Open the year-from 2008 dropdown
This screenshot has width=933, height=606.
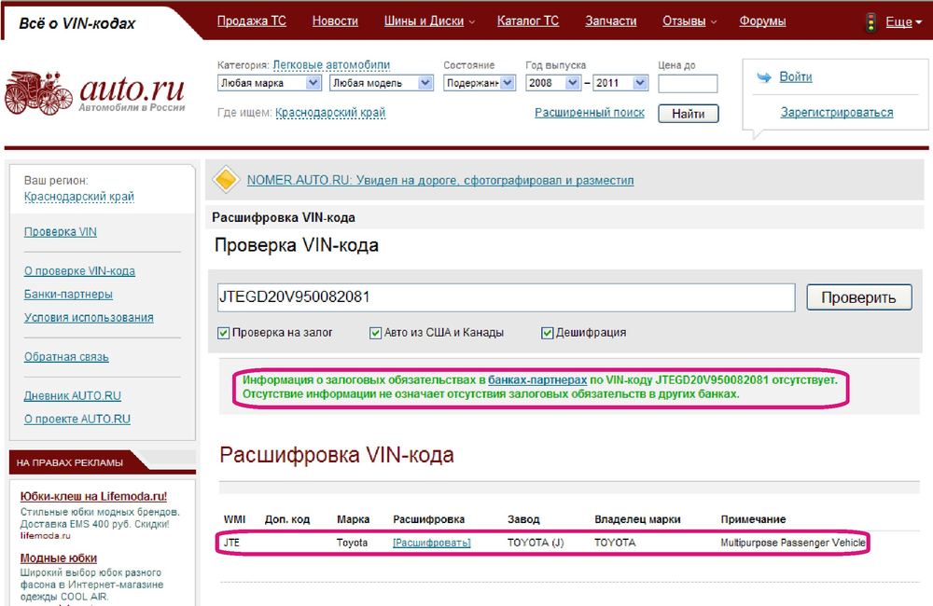[552, 83]
